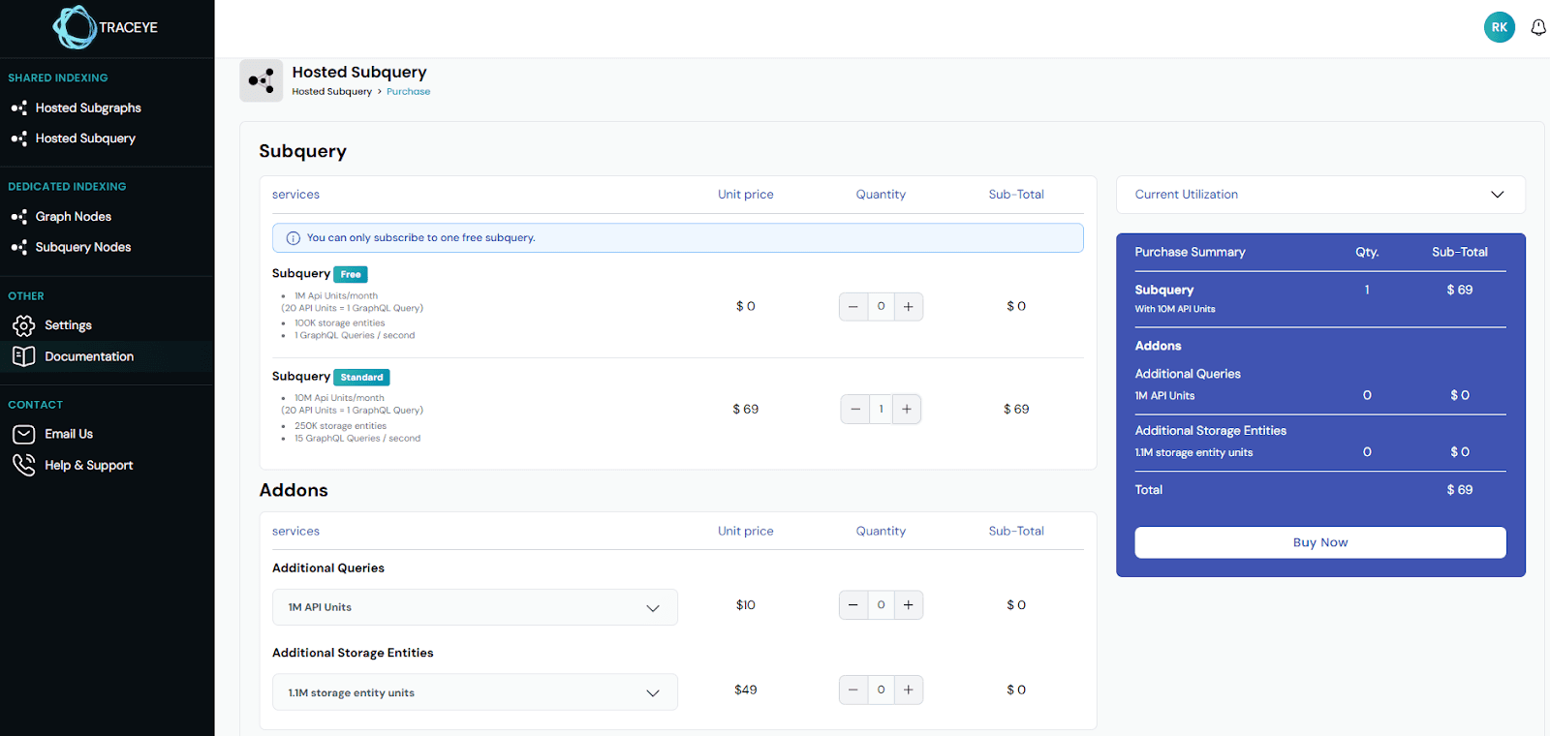Click the info icon in free subquery notice
Image resolution: width=1550 pixels, height=736 pixels.
coord(294,238)
